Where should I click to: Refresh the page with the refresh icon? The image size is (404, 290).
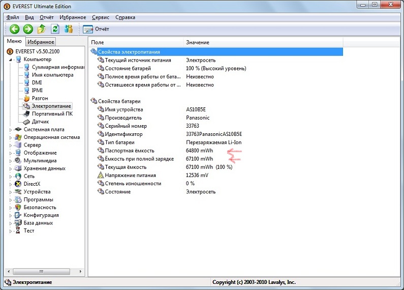pos(55,29)
